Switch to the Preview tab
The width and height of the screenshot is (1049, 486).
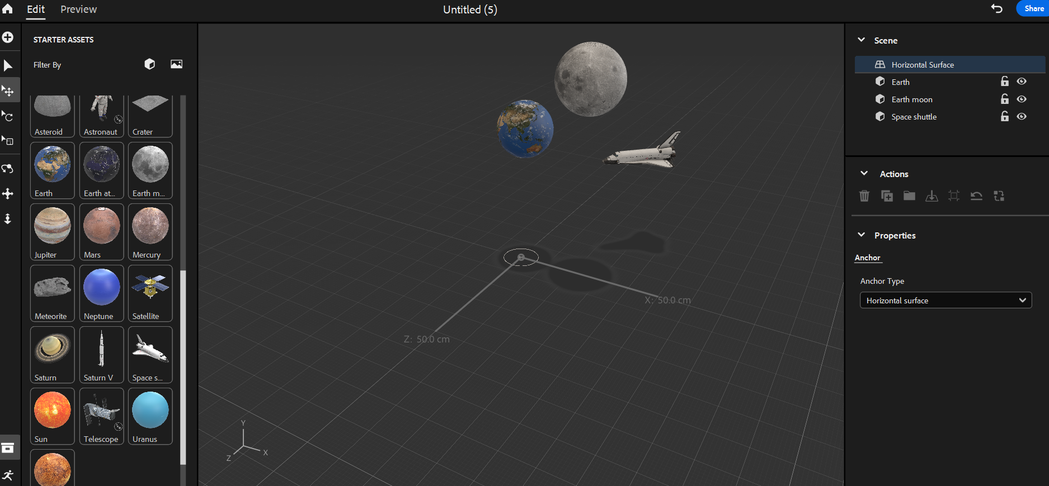pos(78,9)
